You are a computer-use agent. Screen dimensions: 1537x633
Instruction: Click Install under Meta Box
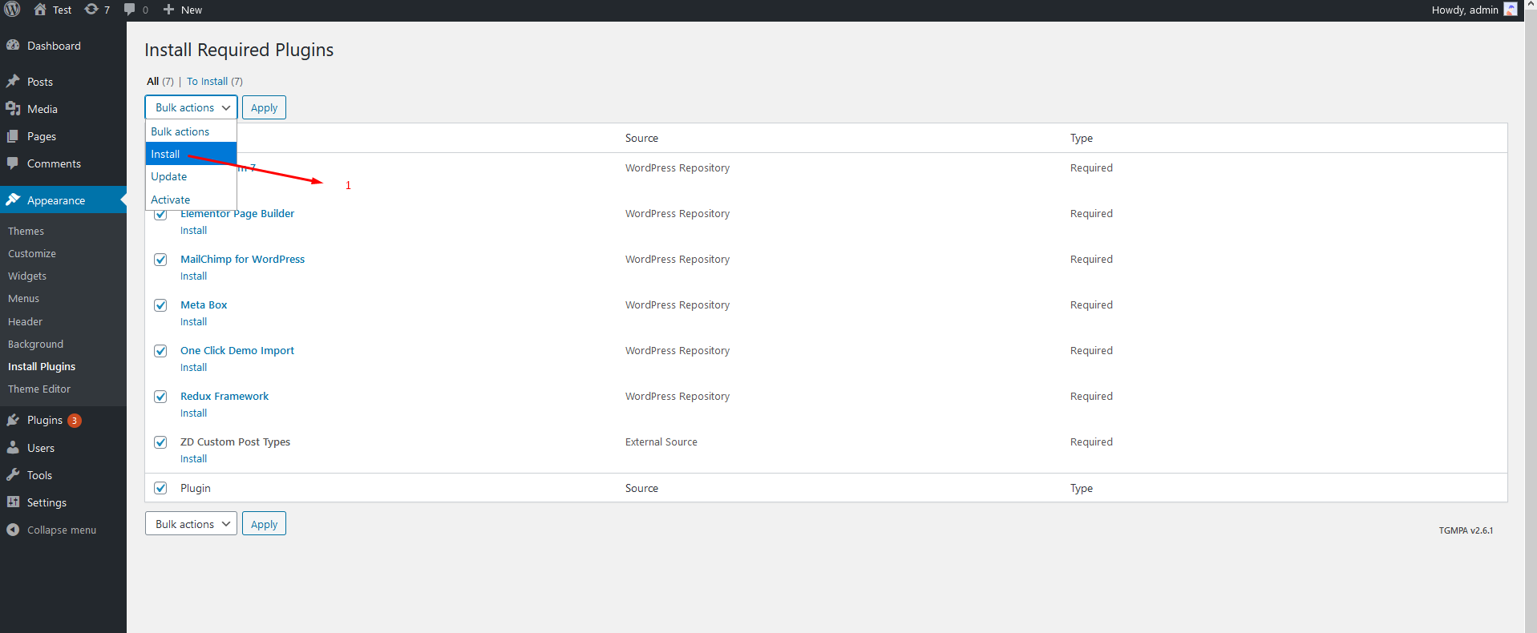point(193,322)
